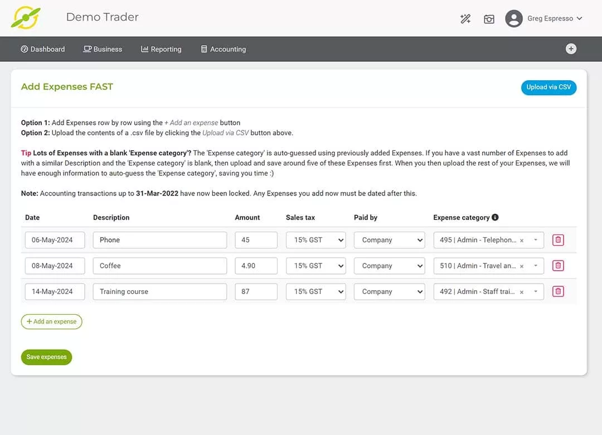The width and height of the screenshot is (602, 435).
Task: Delete the Training course expense row
Action: coord(558,291)
